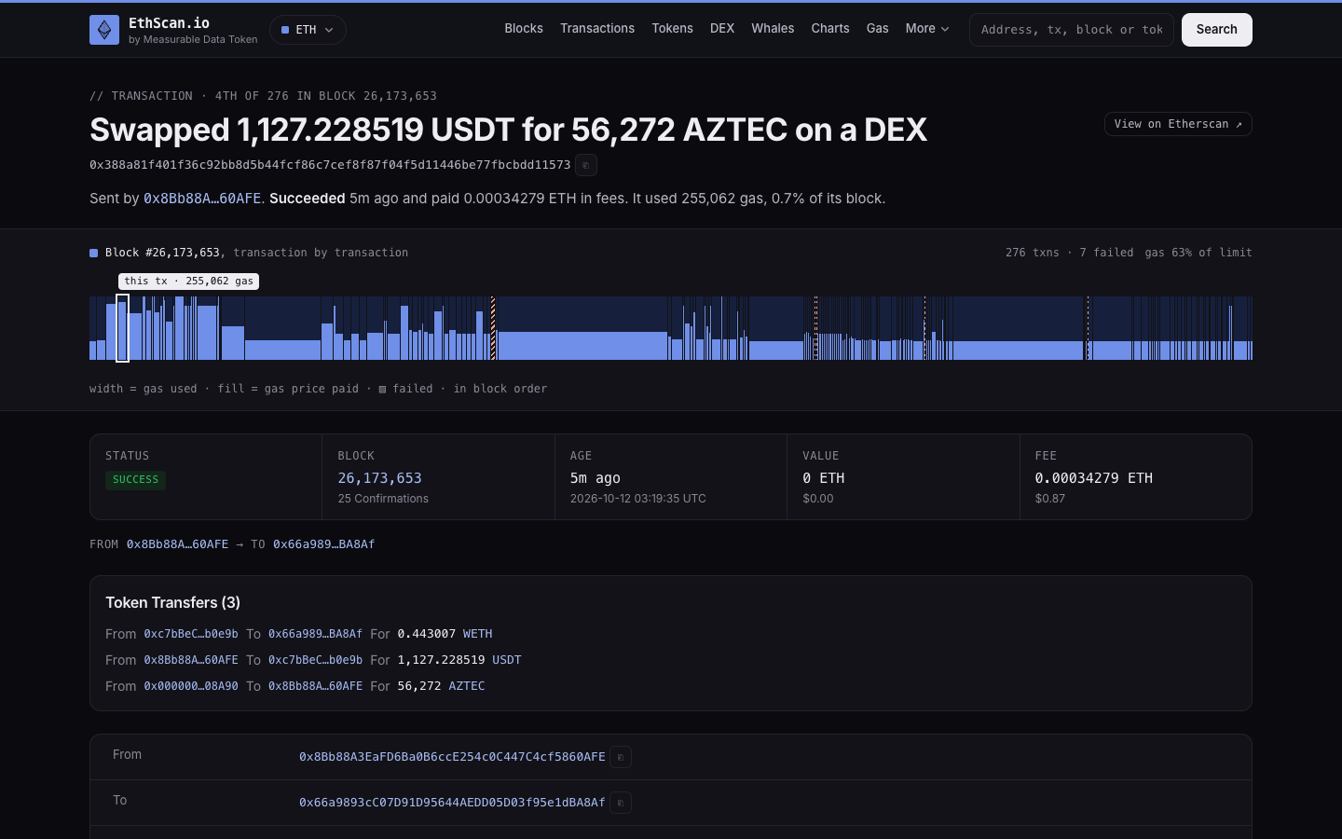
Task: Open the Whales page
Action: [x=773, y=29]
